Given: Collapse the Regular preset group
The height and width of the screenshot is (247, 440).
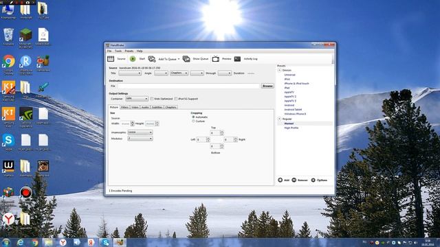Looking at the screenshot, I should 280,119.
